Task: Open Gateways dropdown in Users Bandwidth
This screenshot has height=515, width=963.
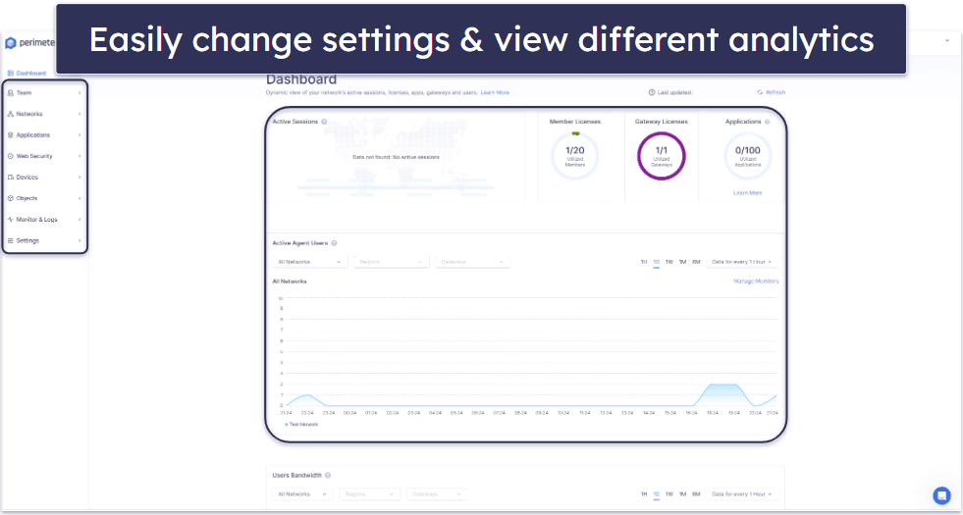Action: pos(437,494)
